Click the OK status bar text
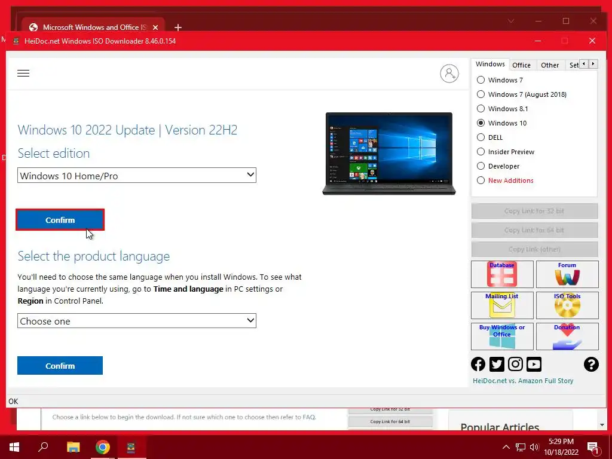The width and height of the screenshot is (612, 459). [x=13, y=401]
